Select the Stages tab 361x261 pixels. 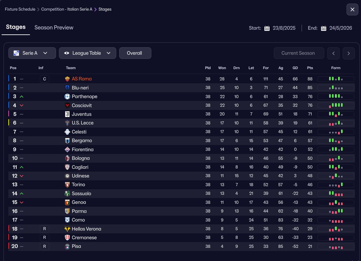16,27
